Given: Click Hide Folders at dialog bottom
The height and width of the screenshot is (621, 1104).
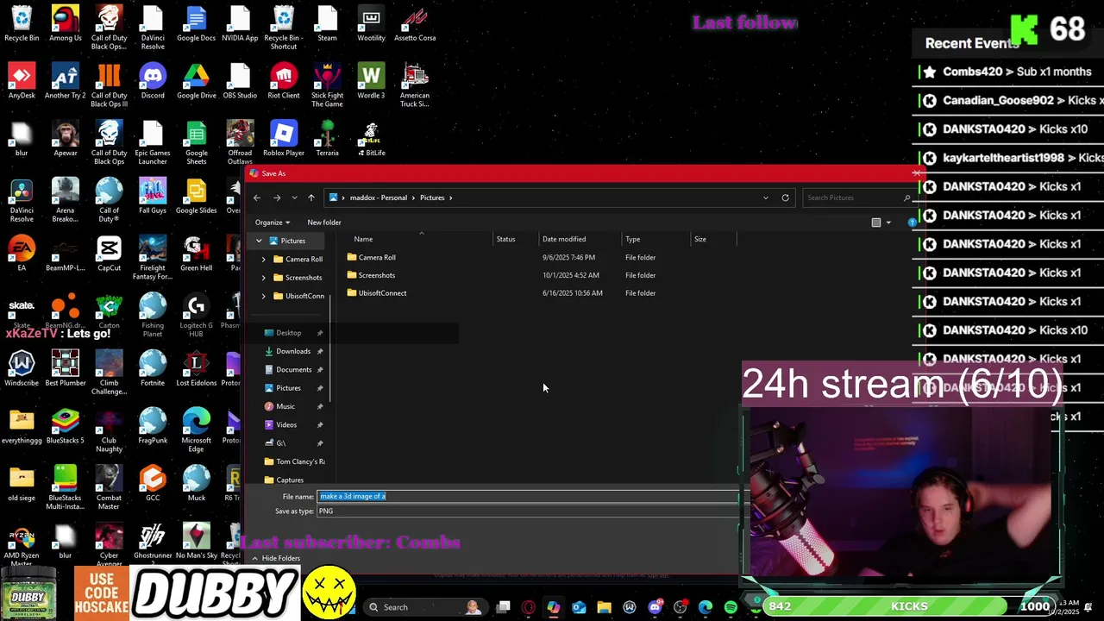Looking at the screenshot, I should pos(275,558).
